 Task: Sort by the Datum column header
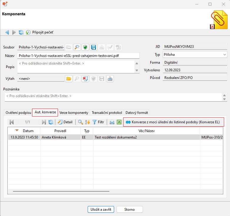pos(28,131)
